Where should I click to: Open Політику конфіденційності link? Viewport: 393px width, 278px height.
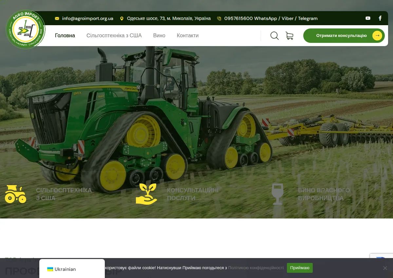pos(256,268)
